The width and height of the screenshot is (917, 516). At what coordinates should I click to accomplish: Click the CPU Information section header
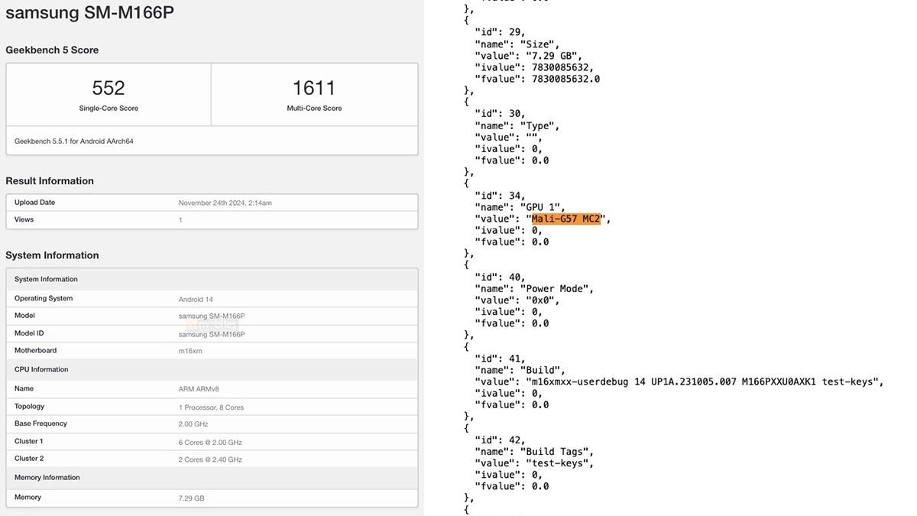pyautogui.click(x=41, y=370)
